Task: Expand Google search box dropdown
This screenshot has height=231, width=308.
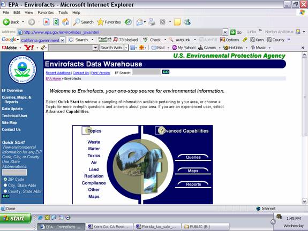Action: tap(62, 40)
